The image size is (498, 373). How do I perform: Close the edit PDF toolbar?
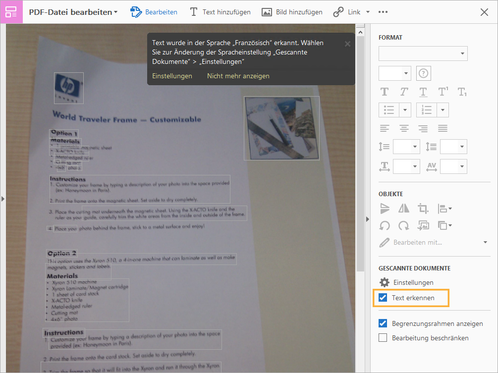(x=484, y=12)
